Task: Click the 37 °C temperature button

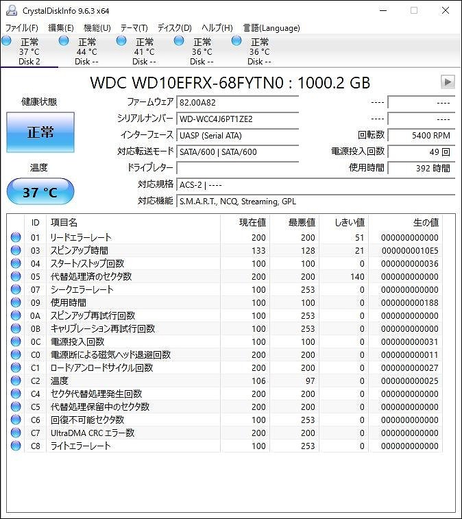Action: click(x=40, y=192)
